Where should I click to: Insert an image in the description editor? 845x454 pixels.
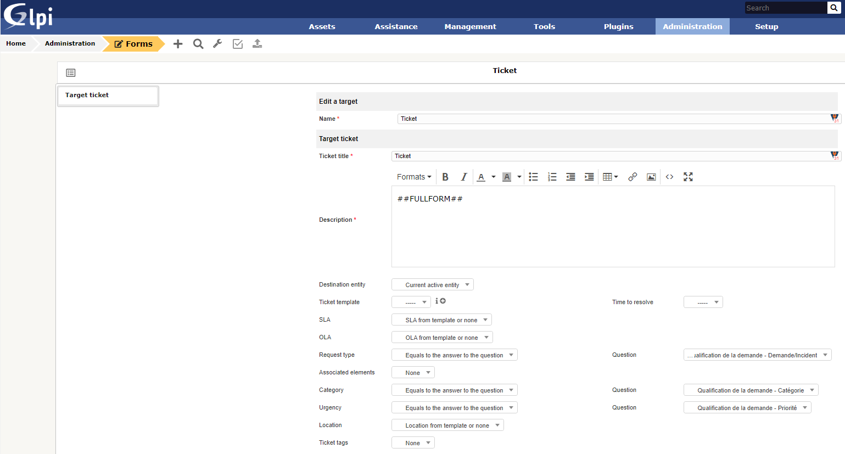click(651, 177)
